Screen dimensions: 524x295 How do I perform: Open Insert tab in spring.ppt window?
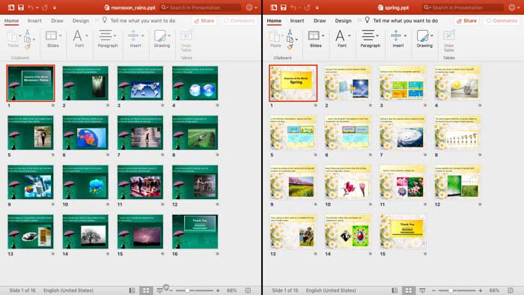(x=296, y=20)
